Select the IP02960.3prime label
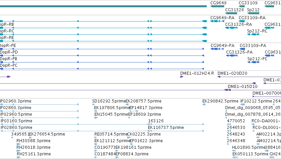This screenshot has height=159, width=281. [x=16, y=101]
